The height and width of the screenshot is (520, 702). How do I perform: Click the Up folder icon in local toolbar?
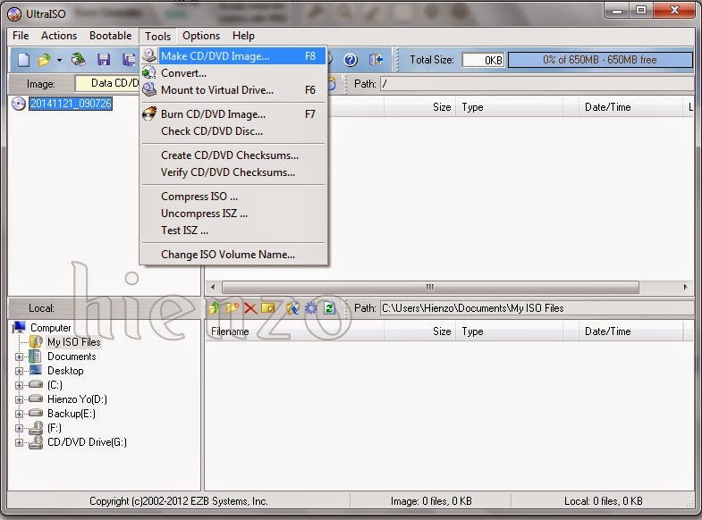pyautogui.click(x=215, y=308)
